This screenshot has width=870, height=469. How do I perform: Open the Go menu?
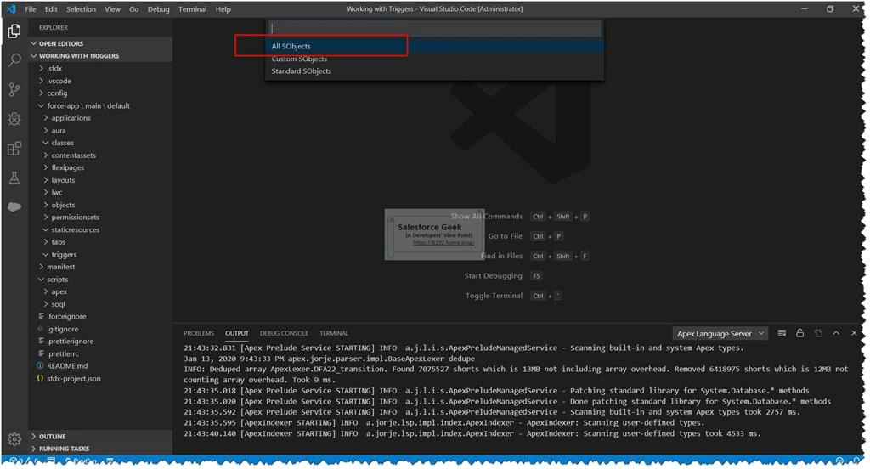[133, 8]
